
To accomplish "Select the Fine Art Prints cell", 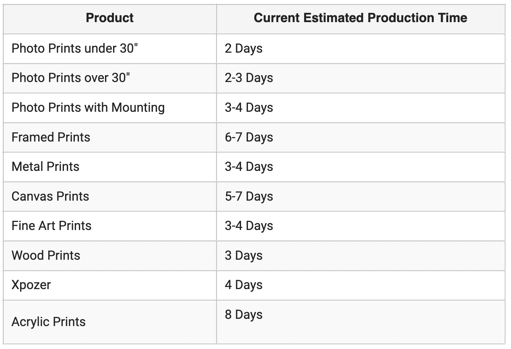I will (109, 226).
